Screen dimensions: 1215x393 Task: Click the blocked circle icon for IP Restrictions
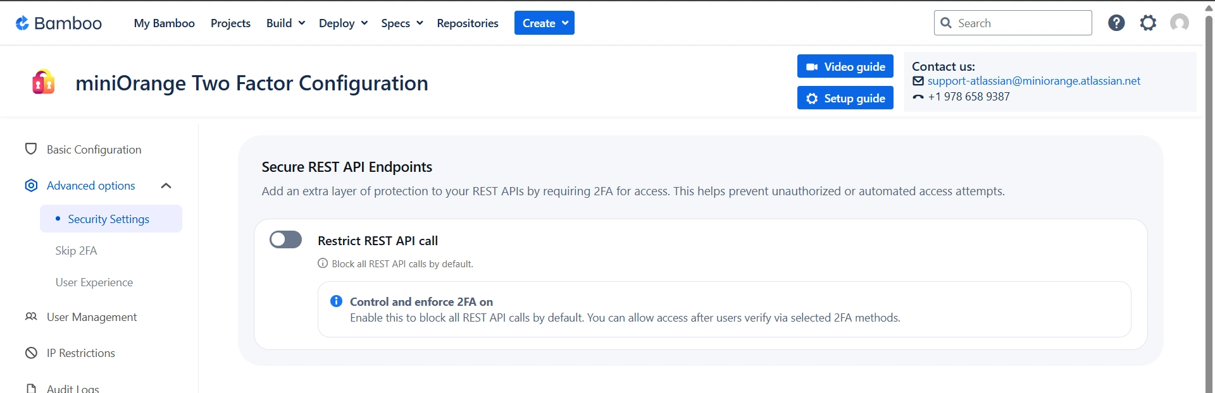click(31, 353)
